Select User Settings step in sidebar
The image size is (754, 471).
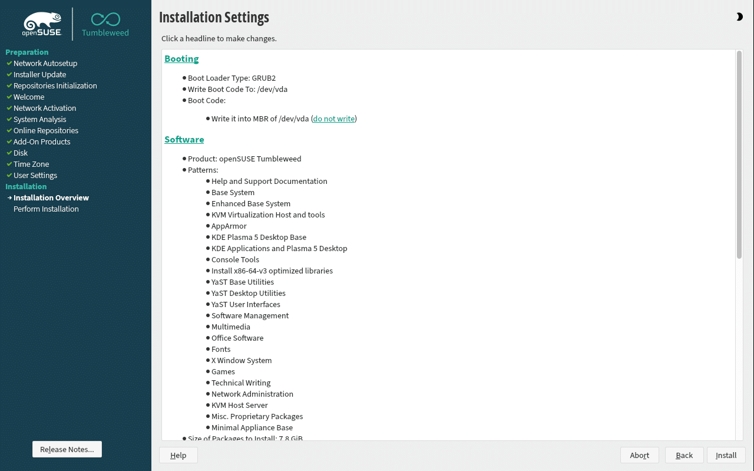click(x=35, y=175)
